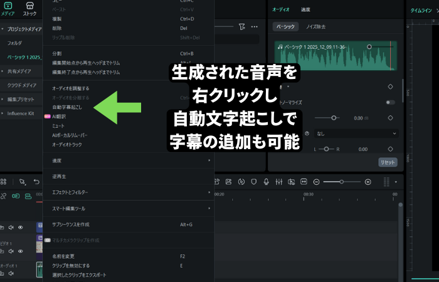Open the dropdown arrow beside the audio meter
439x282 pixels.
(x=396, y=182)
